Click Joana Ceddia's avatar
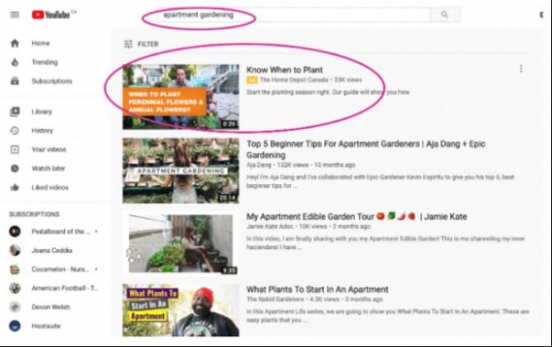This screenshot has height=347, width=552. [x=15, y=251]
